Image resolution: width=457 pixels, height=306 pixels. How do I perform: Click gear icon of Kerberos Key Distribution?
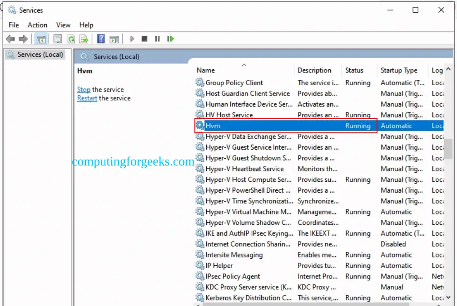click(199, 298)
